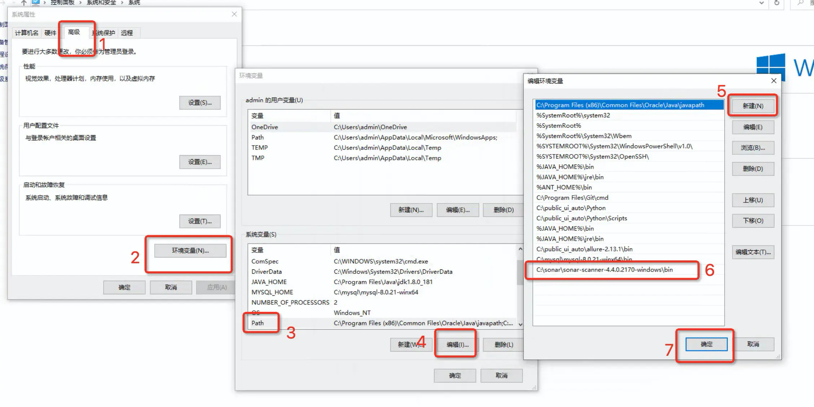The height and width of the screenshot is (407, 814).
Task: Click the system variables list scrollbar arrow
Action: [519, 249]
